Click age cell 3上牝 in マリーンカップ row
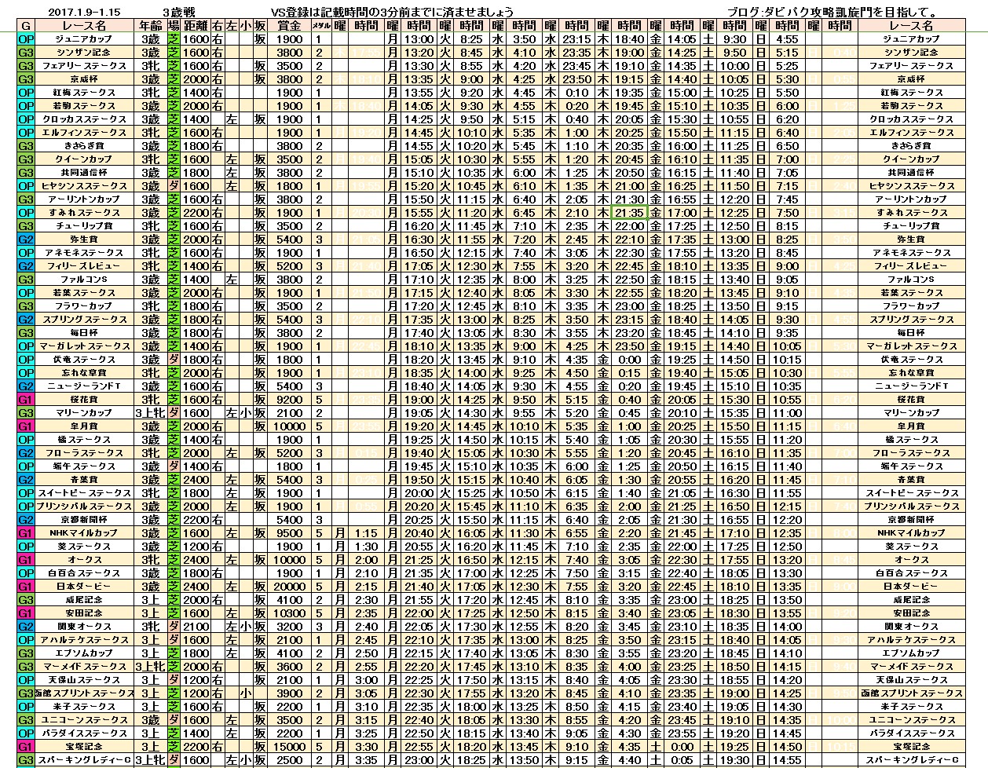This screenshot has height=768, width=988. click(x=149, y=413)
